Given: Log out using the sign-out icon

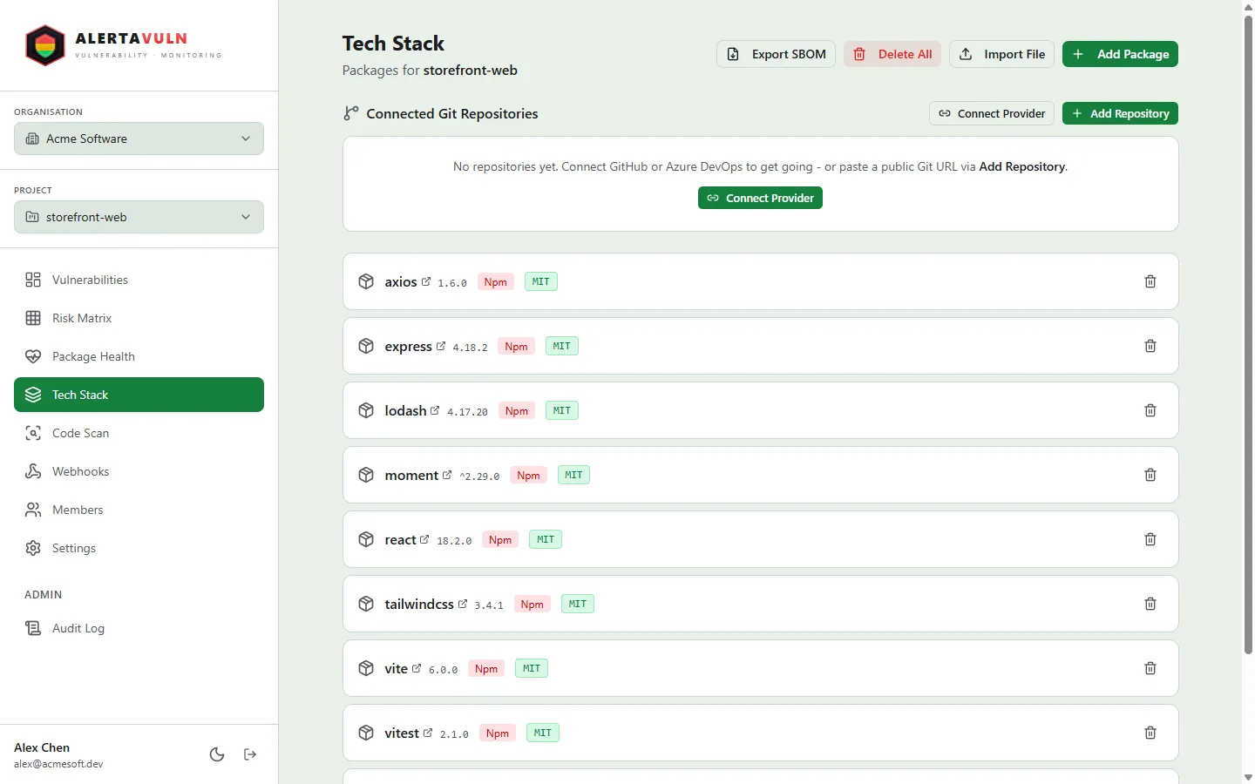Looking at the screenshot, I should pyautogui.click(x=250, y=754).
